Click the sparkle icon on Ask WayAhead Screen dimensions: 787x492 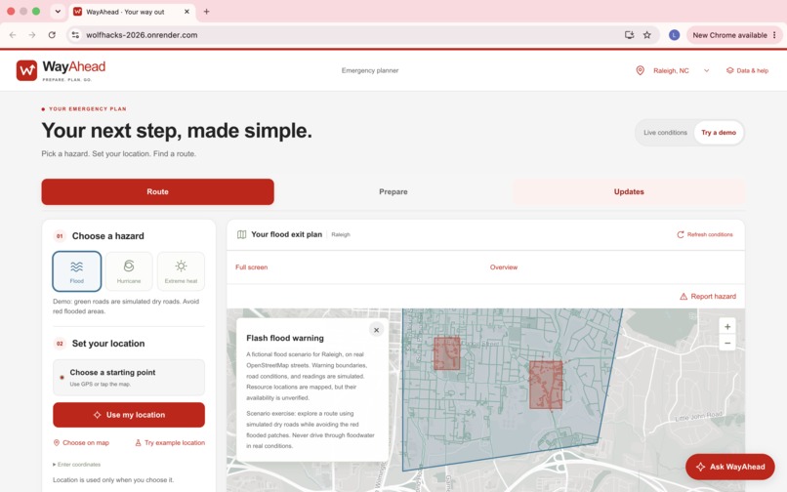click(x=700, y=467)
